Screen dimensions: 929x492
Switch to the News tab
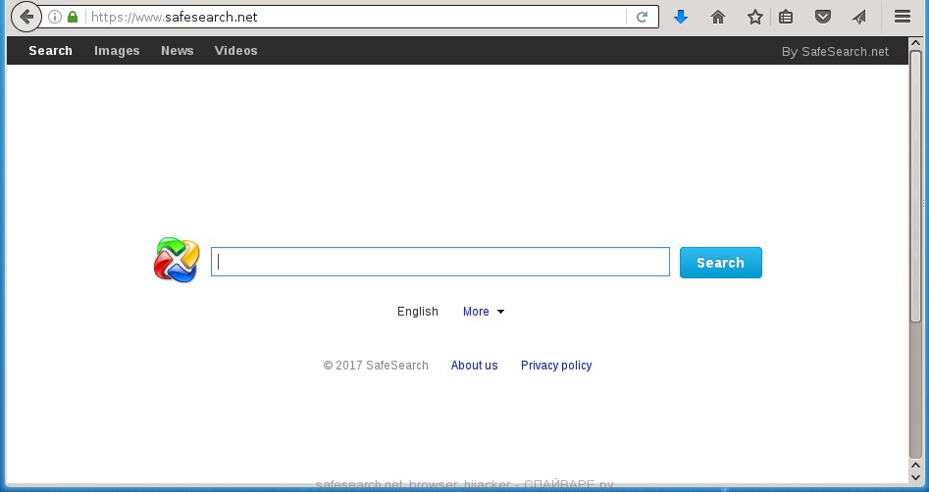click(178, 51)
